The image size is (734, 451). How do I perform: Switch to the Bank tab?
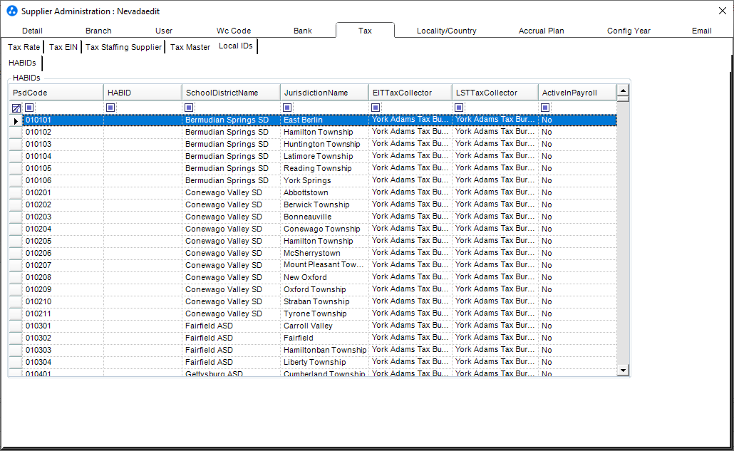click(x=303, y=31)
